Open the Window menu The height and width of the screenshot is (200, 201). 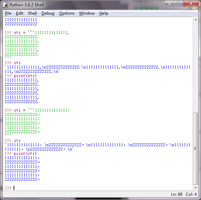coord(87,13)
